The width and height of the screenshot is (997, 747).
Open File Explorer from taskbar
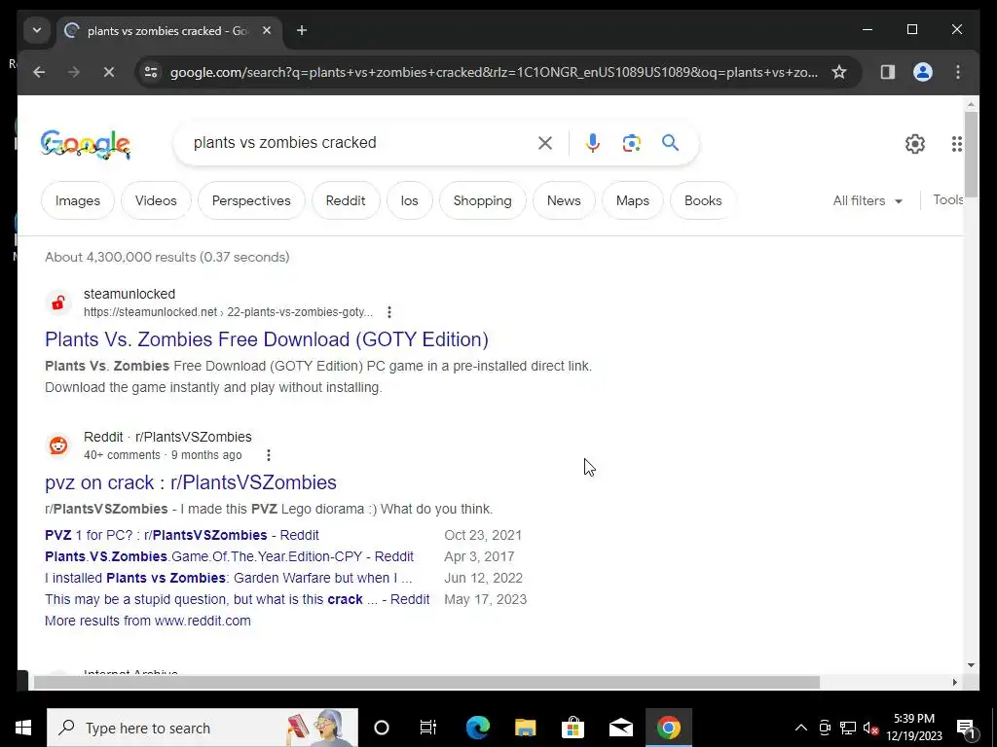pyautogui.click(x=525, y=728)
